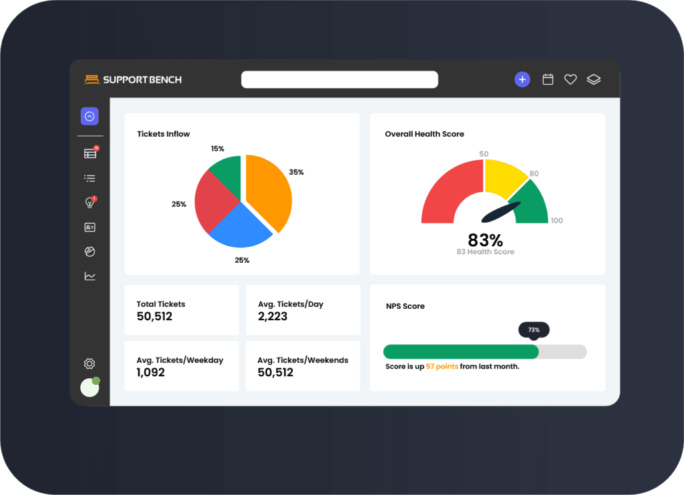Open the calendar icon in header

(x=548, y=79)
